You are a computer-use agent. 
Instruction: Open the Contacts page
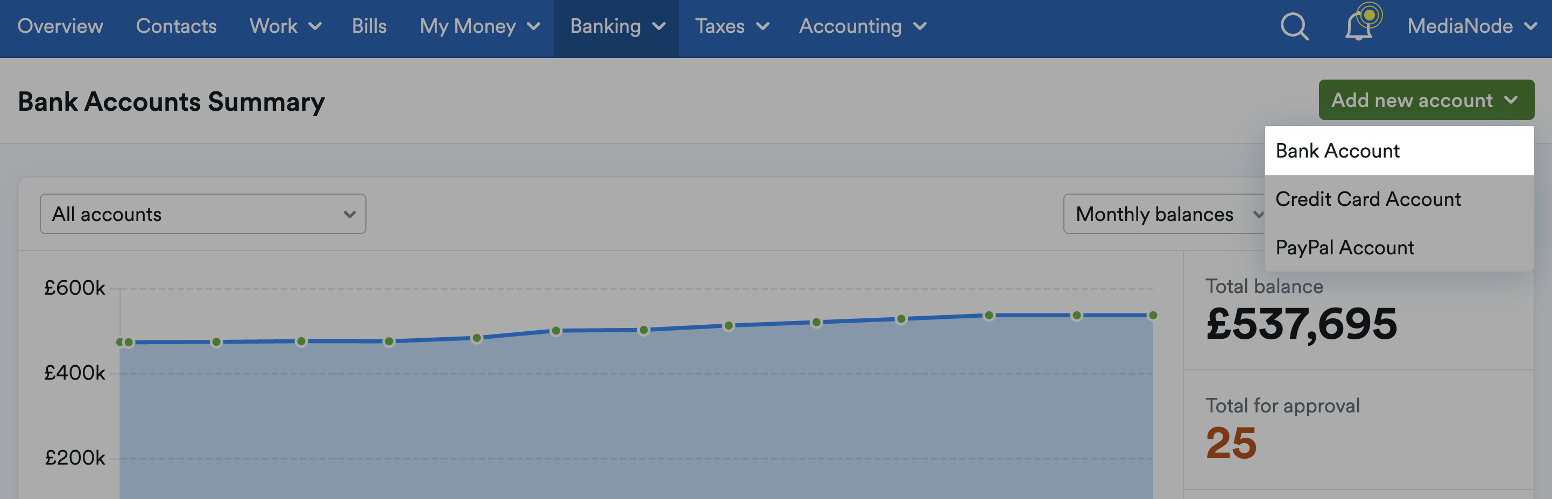(x=176, y=26)
